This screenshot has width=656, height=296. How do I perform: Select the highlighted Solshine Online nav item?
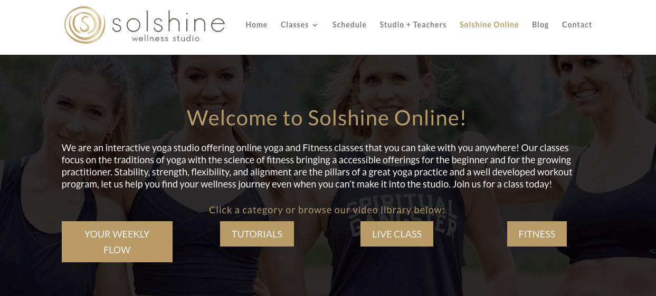(489, 25)
